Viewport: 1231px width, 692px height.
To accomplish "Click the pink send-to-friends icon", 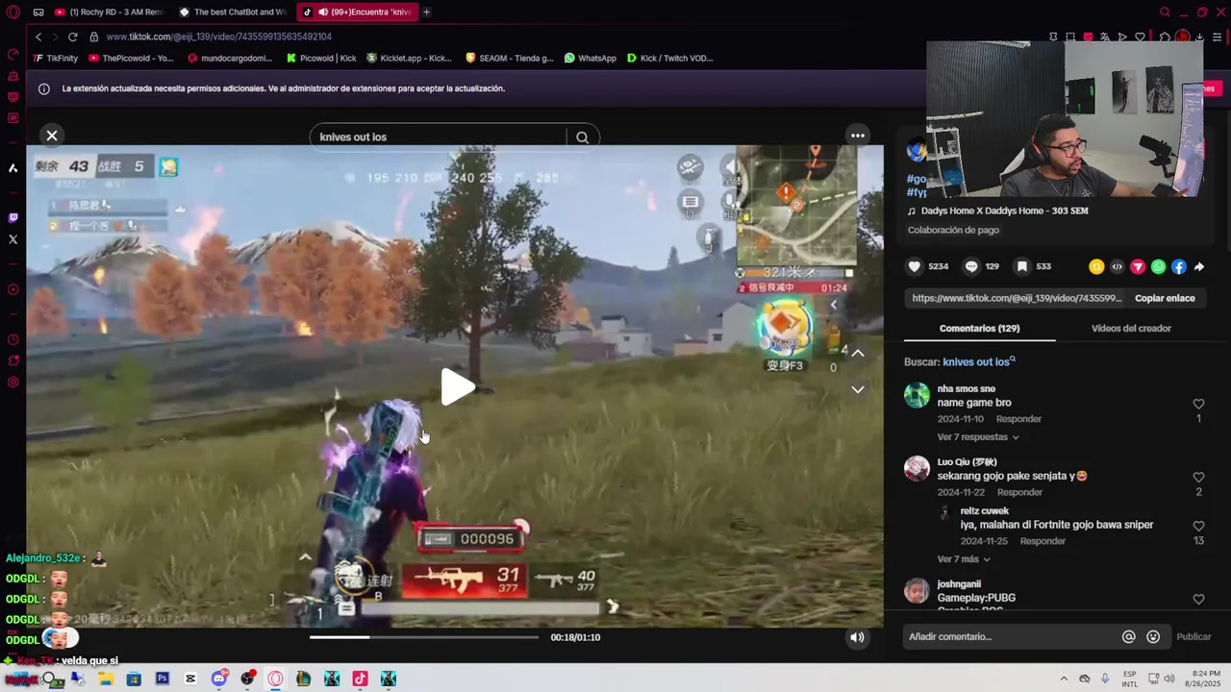I will point(1138,267).
